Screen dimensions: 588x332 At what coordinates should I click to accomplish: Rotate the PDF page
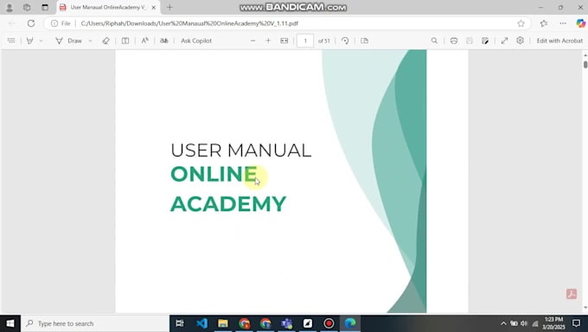coord(345,41)
